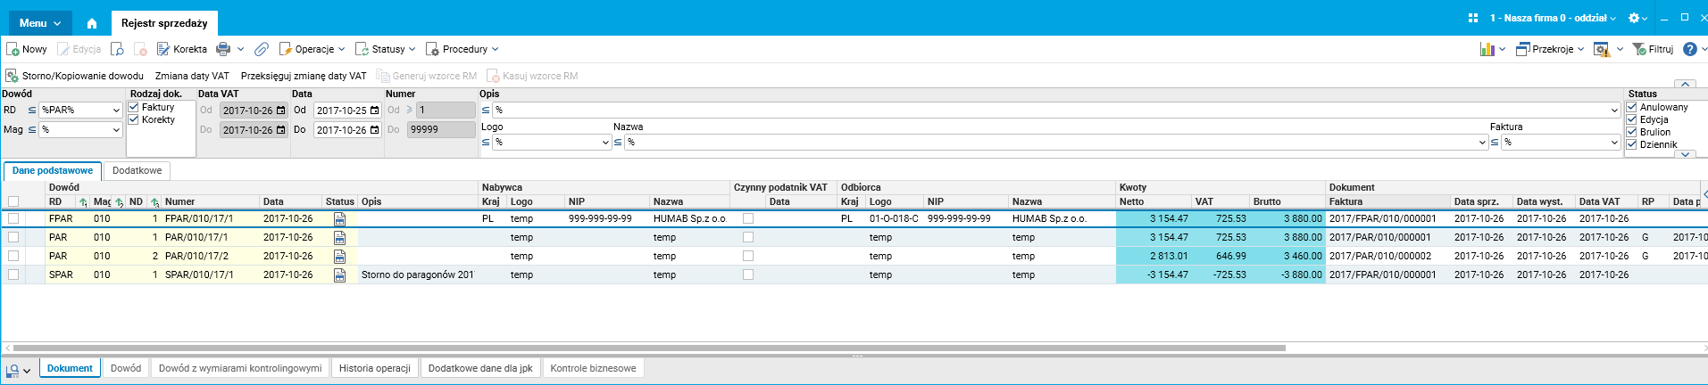This screenshot has height=385, width=1708.
Task: Click the RD operator less-equal symbol
Action: pyautogui.click(x=32, y=111)
